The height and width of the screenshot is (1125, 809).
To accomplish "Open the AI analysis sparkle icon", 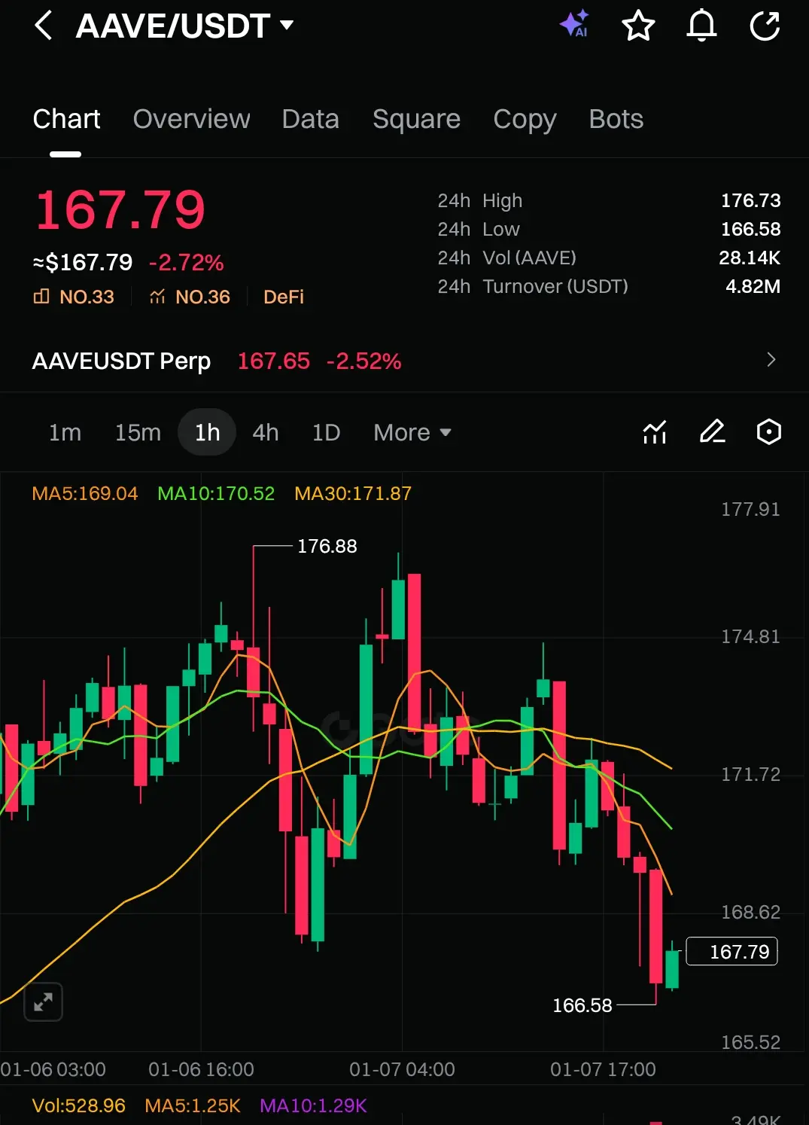I will (x=575, y=25).
